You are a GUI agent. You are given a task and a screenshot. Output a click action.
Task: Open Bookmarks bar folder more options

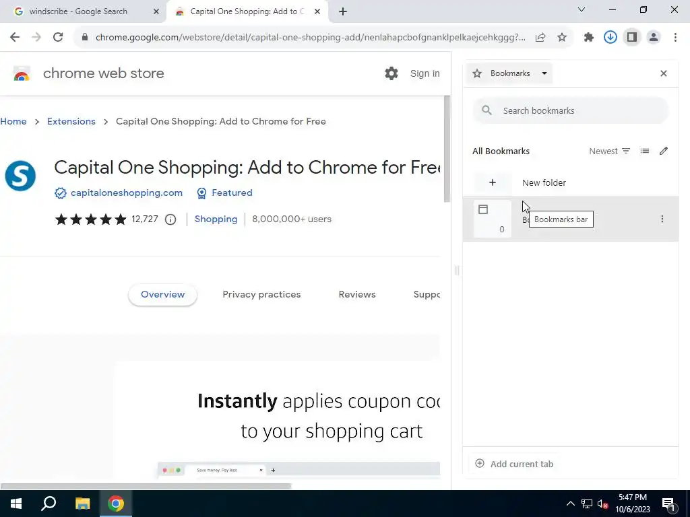(x=662, y=219)
